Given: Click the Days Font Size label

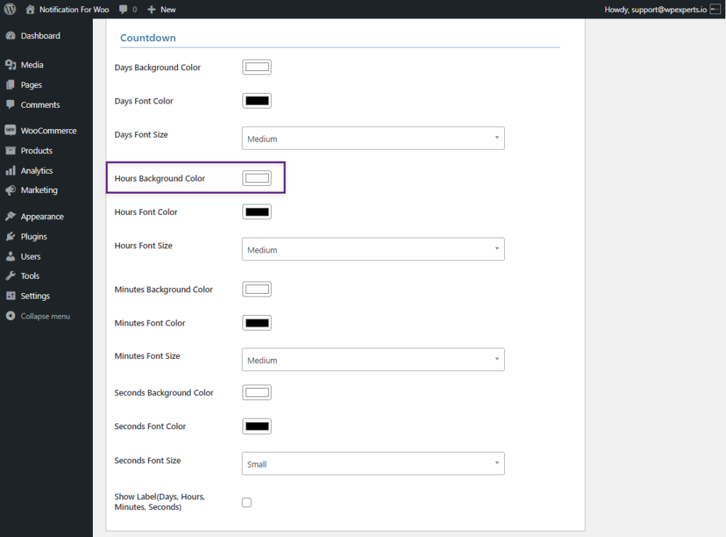Looking at the screenshot, I should (x=141, y=134).
